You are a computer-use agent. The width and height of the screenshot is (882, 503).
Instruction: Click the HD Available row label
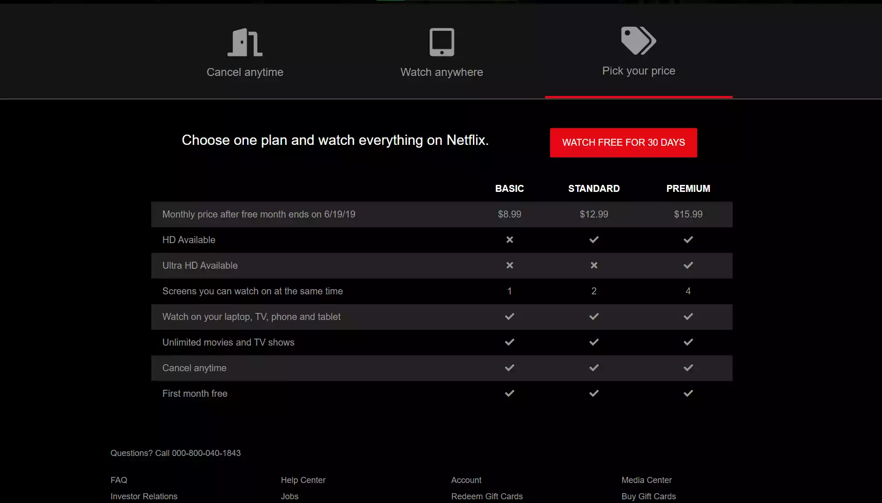tap(189, 240)
